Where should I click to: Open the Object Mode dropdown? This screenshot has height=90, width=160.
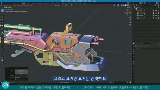[8, 5]
